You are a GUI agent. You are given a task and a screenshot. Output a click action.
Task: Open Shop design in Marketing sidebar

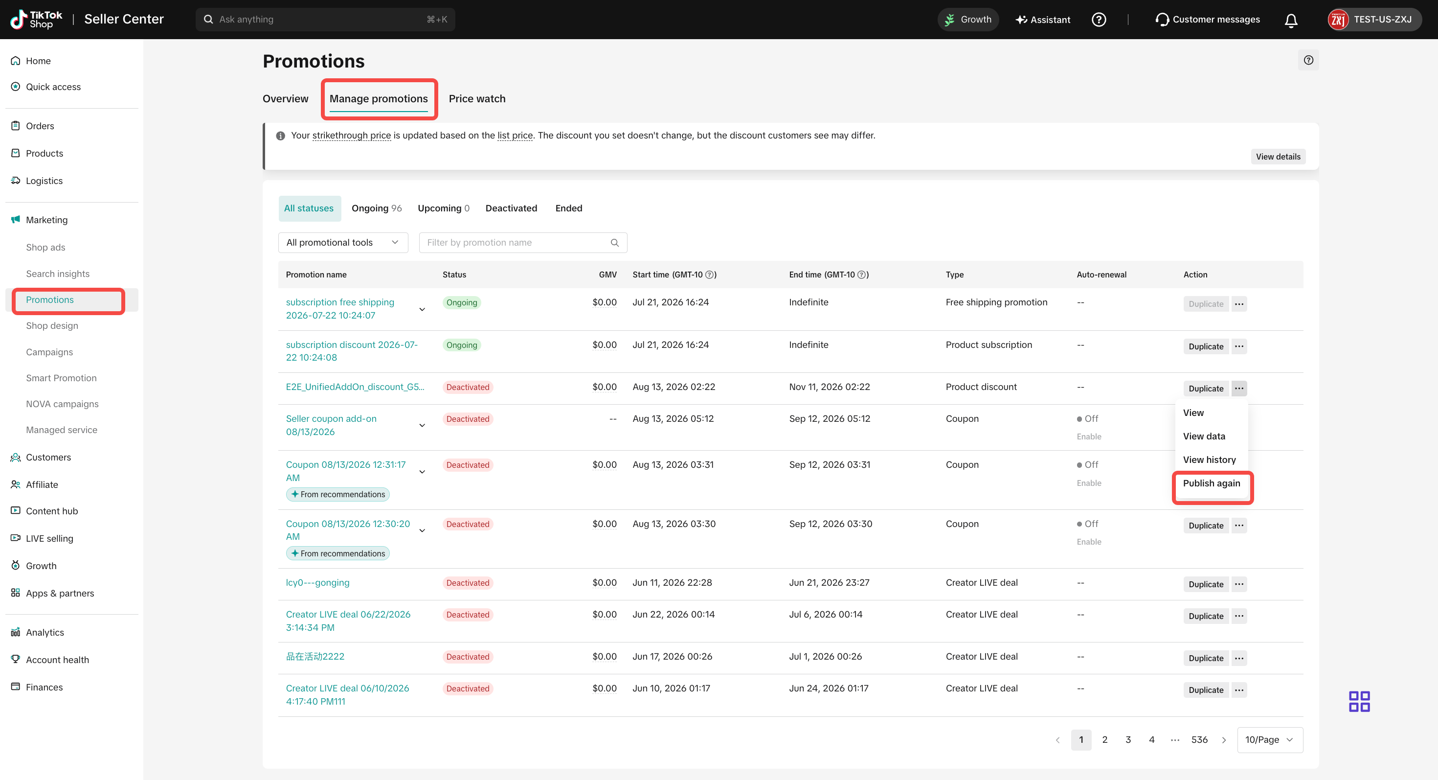coord(52,326)
